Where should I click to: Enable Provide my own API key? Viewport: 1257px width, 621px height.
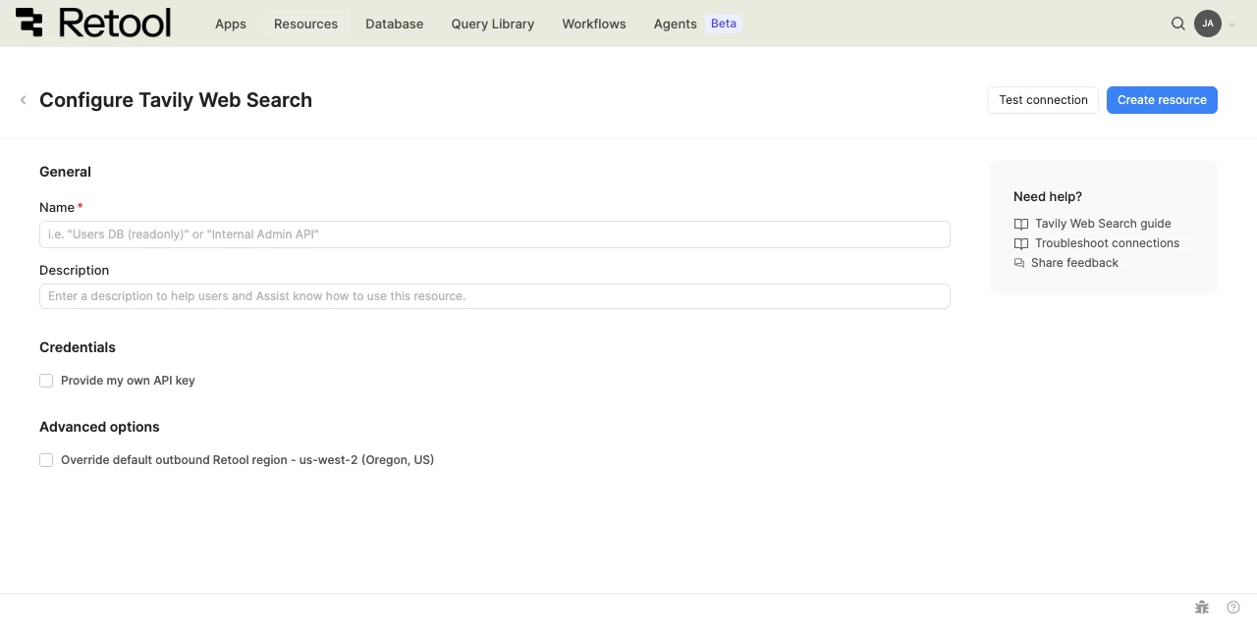click(46, 381)
